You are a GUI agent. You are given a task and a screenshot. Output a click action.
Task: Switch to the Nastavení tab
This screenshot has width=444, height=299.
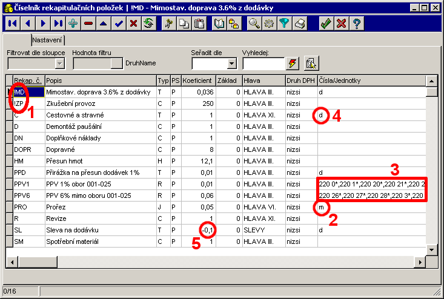coord(48,39)
